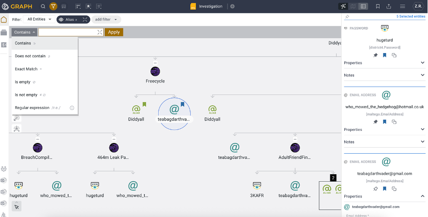Collapse the AdultFriendFin node
Viewport: 428px width, 217px height.
tap(295, 139)
